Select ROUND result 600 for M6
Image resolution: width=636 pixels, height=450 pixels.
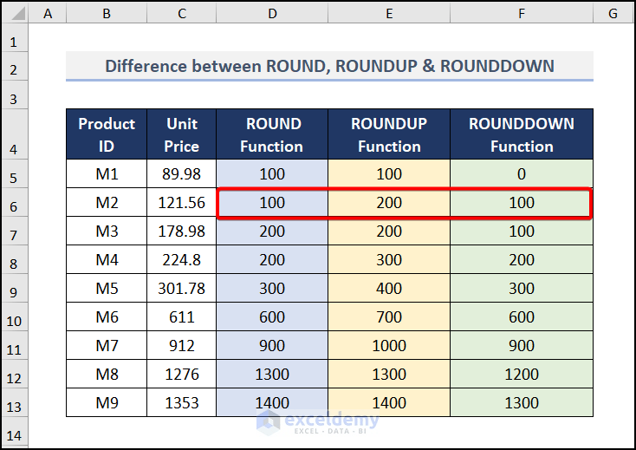272,316
